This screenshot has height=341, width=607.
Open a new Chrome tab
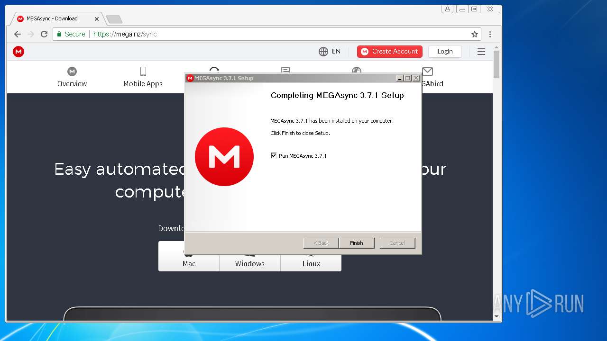click(114, 19)
